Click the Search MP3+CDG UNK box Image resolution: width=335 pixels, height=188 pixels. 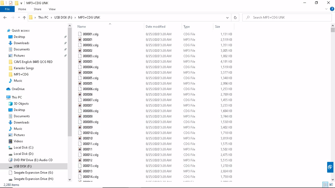pos(287,18)
